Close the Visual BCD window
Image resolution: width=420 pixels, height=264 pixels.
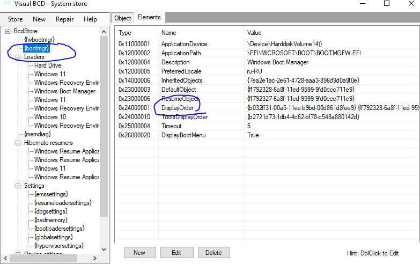click(x=411, y=3)
